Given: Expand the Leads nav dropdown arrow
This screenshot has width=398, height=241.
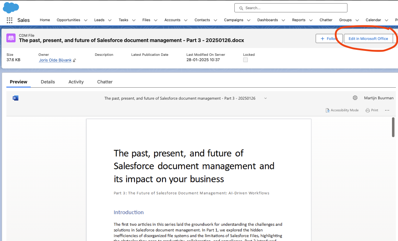Looking at the screenshot, I should pyautogui.click(x=110, y=20).
